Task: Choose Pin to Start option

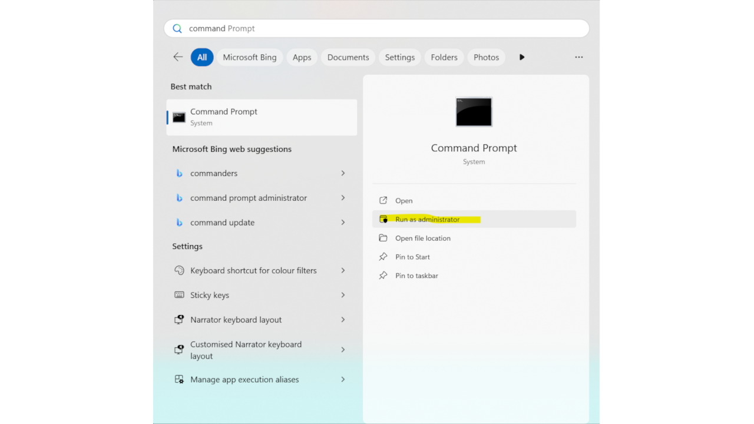Action: (412, 257)
